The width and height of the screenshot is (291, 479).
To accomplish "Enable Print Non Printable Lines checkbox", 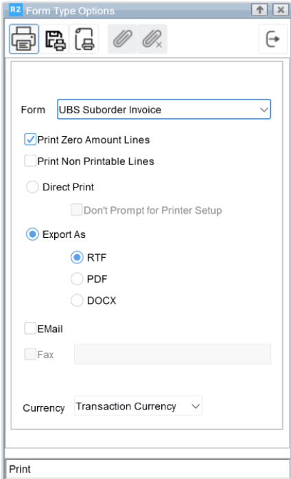I will click(x=30, y=161).
